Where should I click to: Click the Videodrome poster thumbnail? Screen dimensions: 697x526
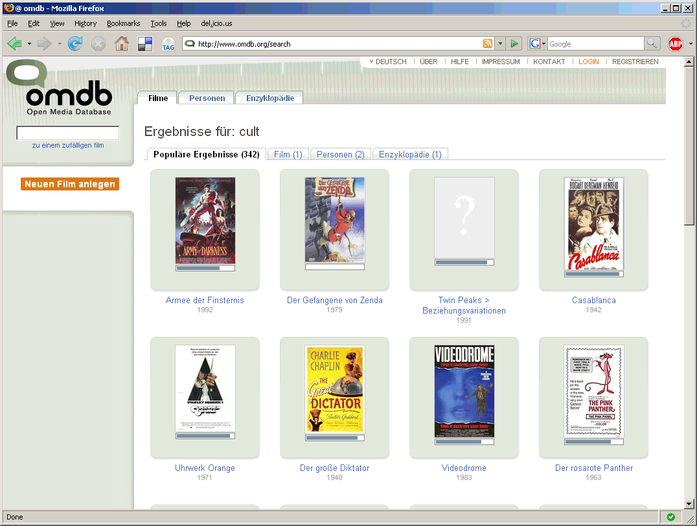[464, 391]
